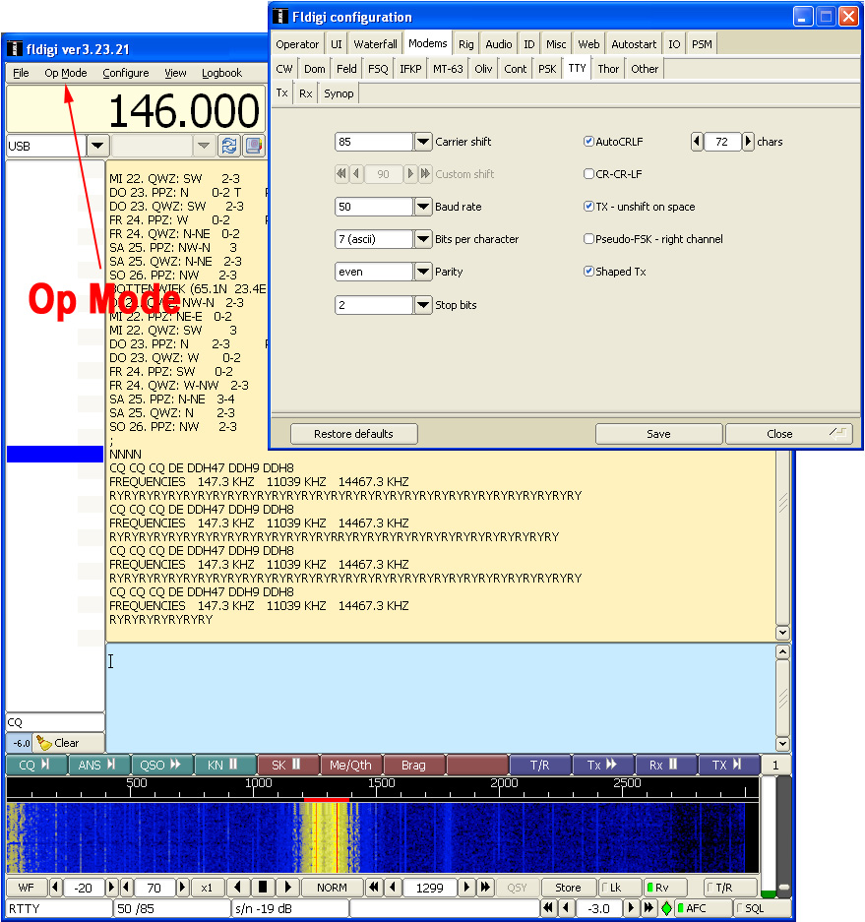Increase squelch level with single-right arrow near -3.0
The height and width of the screenshot is (922, 865).
click(631, 908)
